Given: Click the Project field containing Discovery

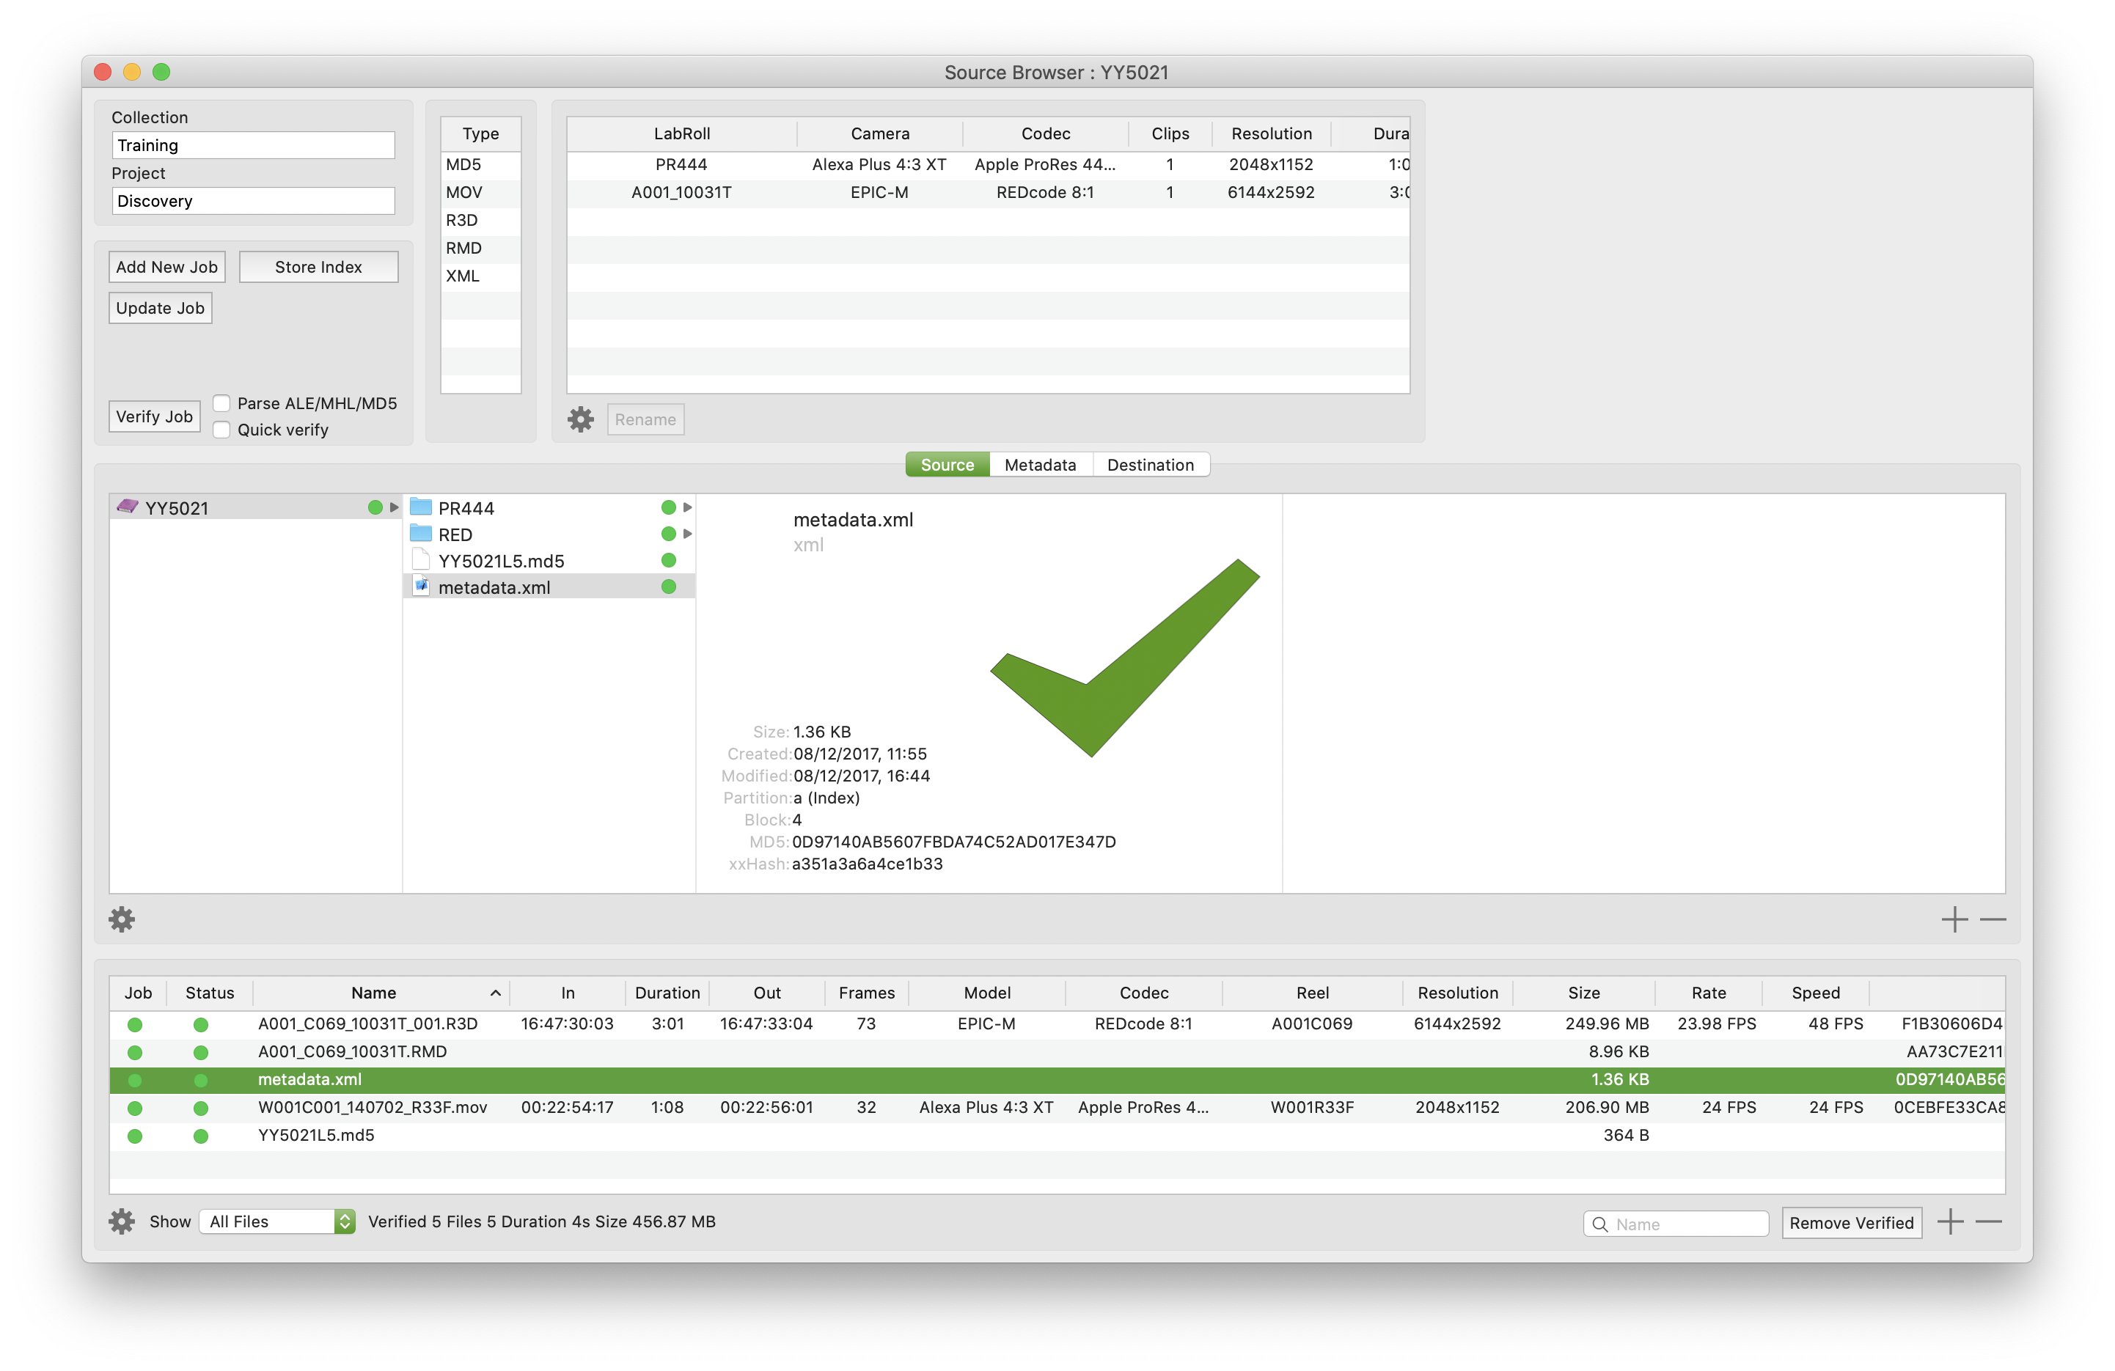Looking at the screenshot, I should [x=253, y=201].
